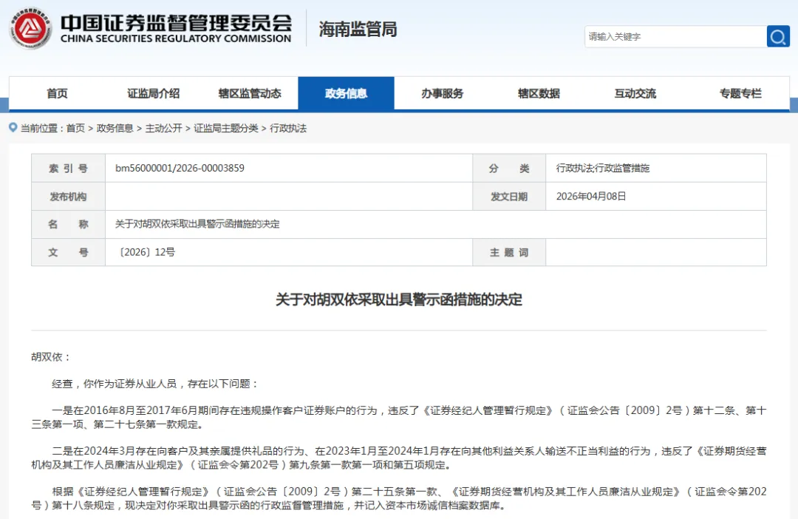Image resolution: width=798 pixels, height=519 pixels.
Task: Open the 首页 navigation tab
Action: (57, 93)
